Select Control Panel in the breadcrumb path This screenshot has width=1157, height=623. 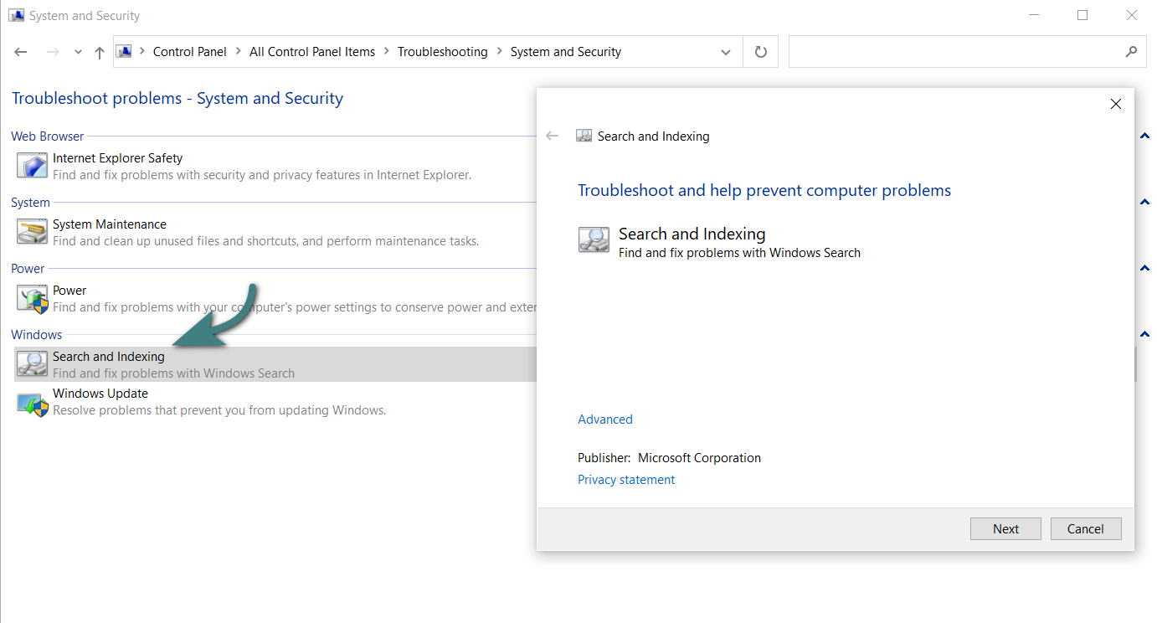[189, 52]
